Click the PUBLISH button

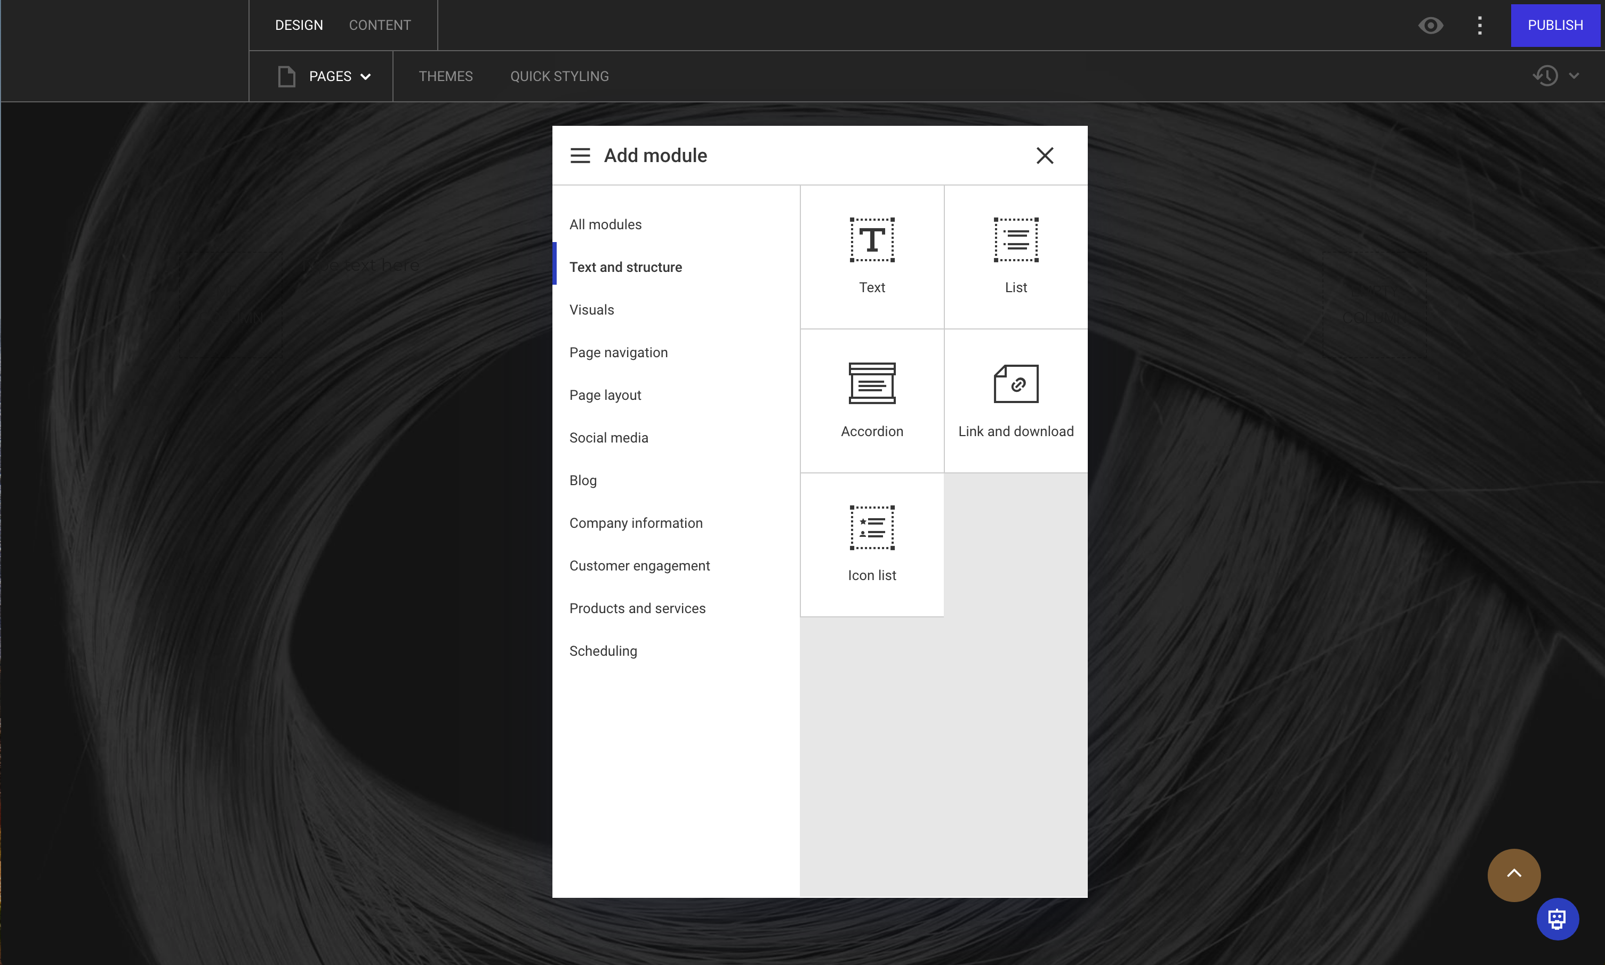click(1555, 25)
